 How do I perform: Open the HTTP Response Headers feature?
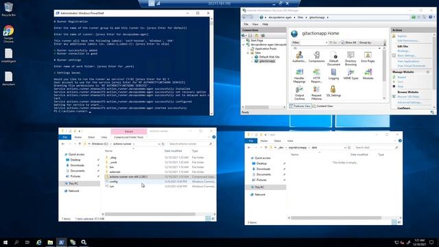click(316, 76)
